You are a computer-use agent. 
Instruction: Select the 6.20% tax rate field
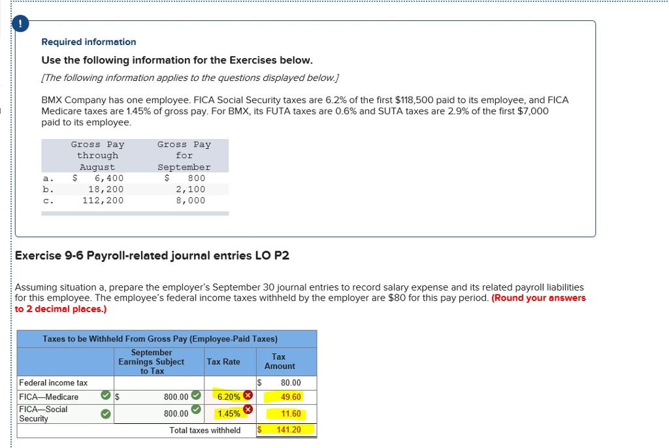pos(230,397)
